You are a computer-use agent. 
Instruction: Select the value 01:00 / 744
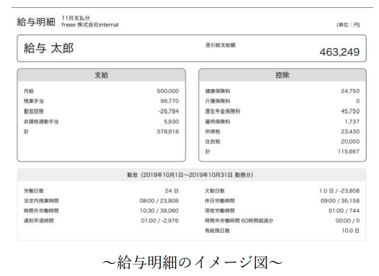click(x=344, y=211)
